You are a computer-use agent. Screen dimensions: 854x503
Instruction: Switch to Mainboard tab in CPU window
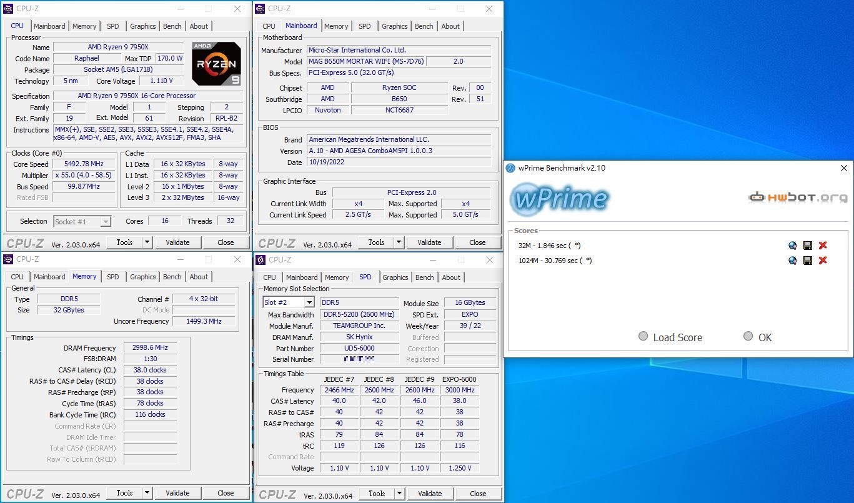(49, 26)
